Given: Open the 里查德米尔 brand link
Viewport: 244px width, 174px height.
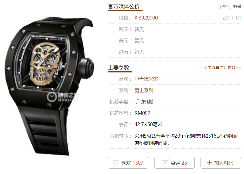Looking at the screenshot, I should point(146,79).
